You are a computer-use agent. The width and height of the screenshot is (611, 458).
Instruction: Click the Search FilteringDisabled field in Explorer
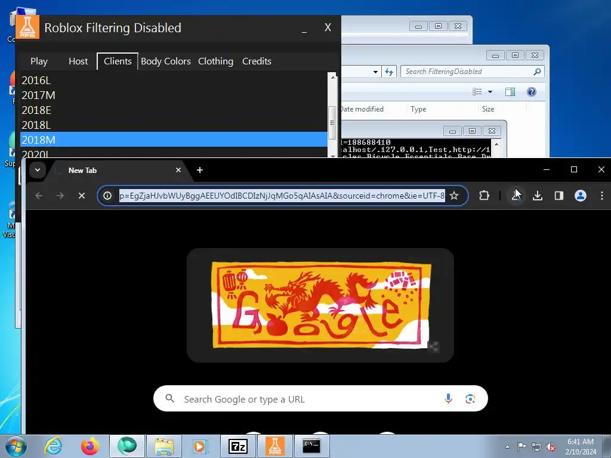click(465, 72)
